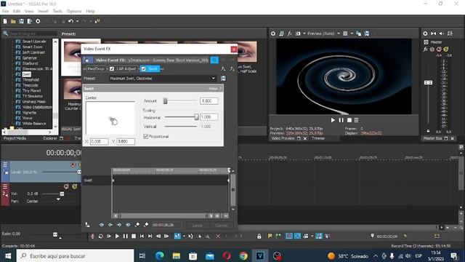Screen dimensions: 465x262
Task: Toggle Swirl plug-in checkbox in chain
Action: tap(144, 69)
